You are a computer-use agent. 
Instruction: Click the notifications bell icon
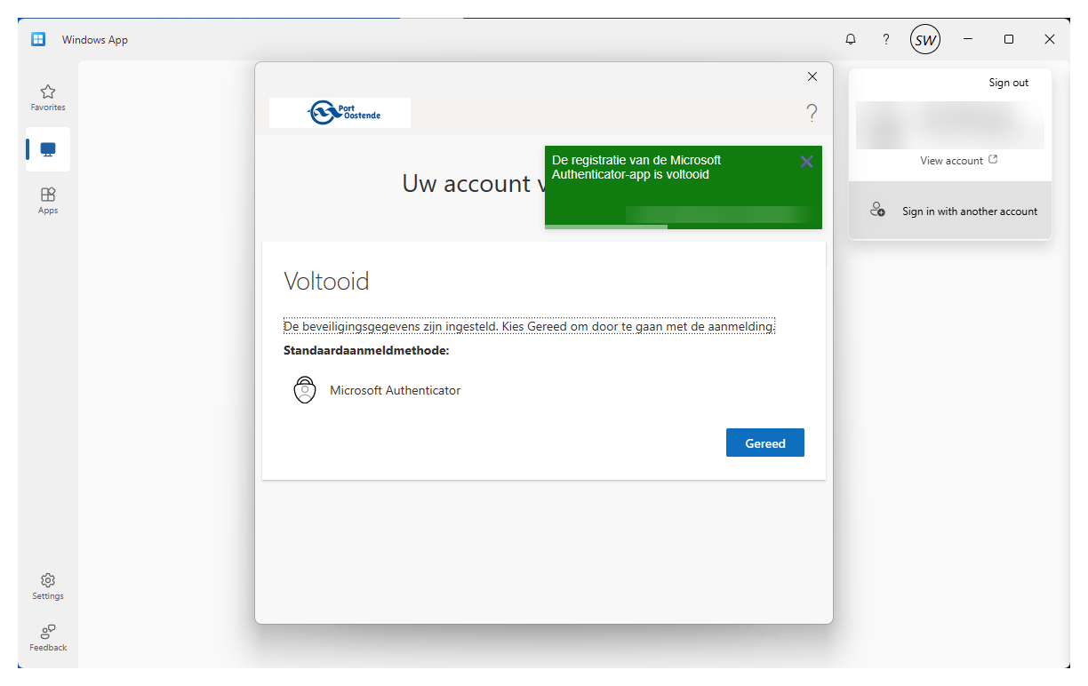pos(851,39)
